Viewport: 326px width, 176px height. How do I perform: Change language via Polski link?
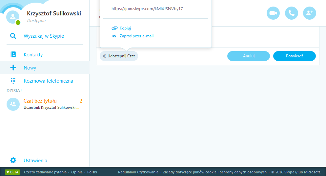coord(92,172)
